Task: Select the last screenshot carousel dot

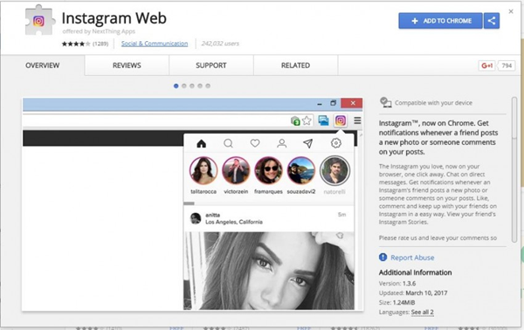Action: pos(208,86)
